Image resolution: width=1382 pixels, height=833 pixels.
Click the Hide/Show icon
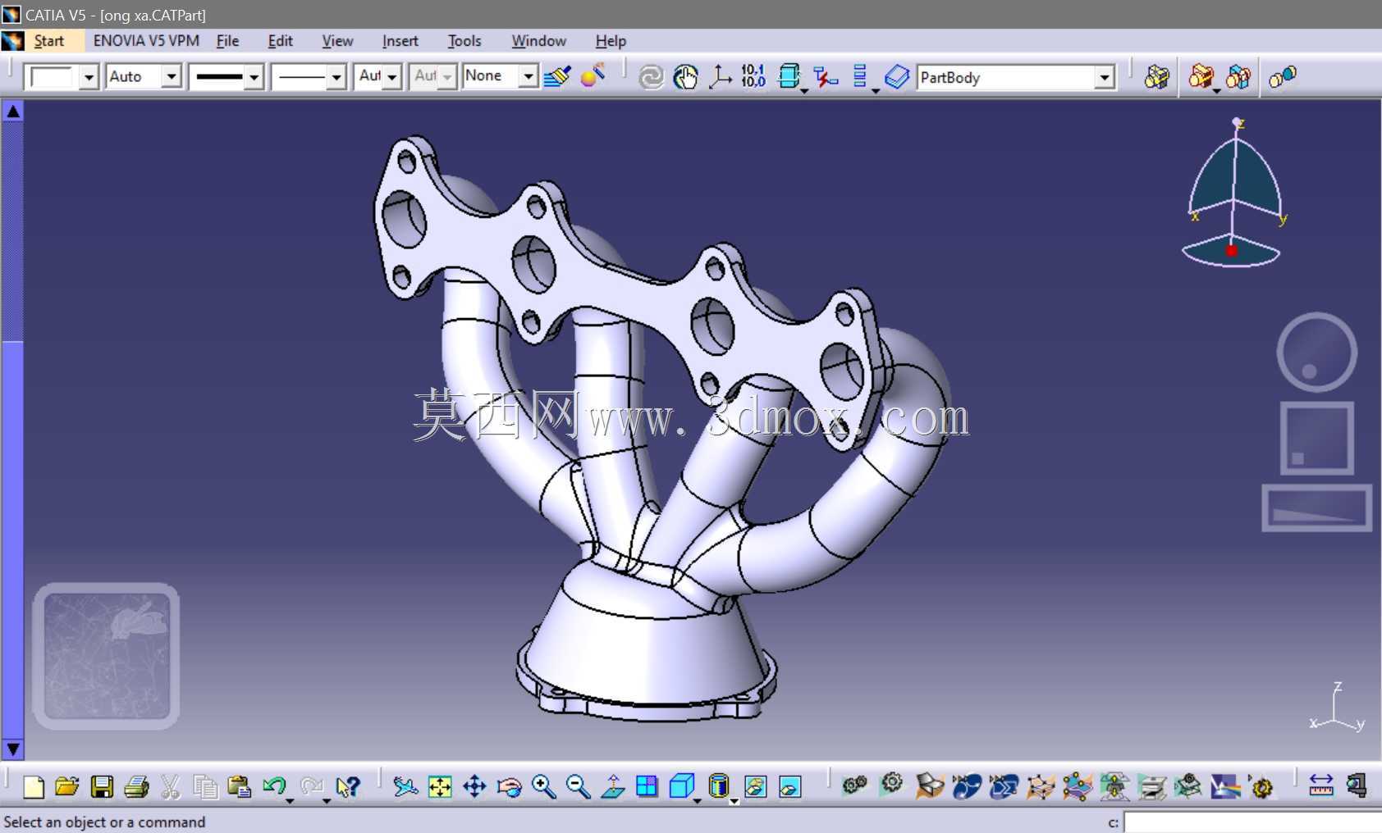(755, 787)
